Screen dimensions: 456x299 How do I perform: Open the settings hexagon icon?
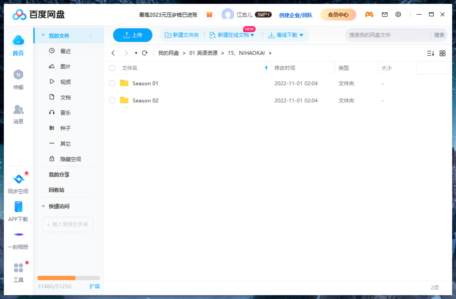[398, 14]
